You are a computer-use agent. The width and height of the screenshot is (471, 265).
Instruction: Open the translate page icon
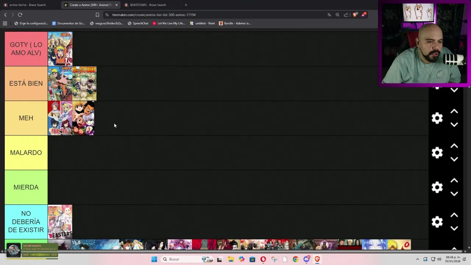pos(329,15)
